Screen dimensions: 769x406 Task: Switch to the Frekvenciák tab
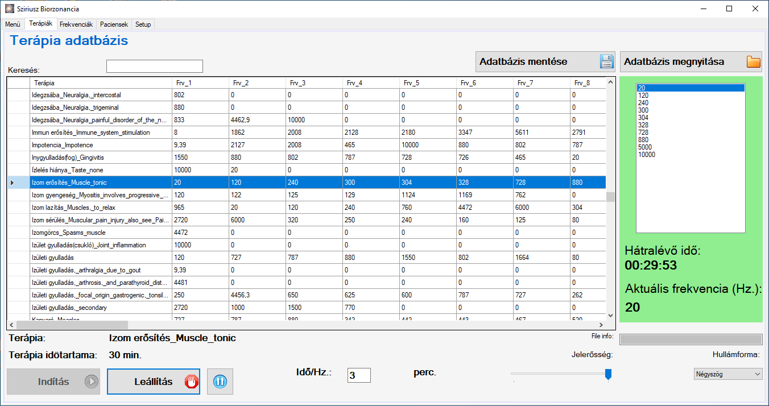pos(76,24)
